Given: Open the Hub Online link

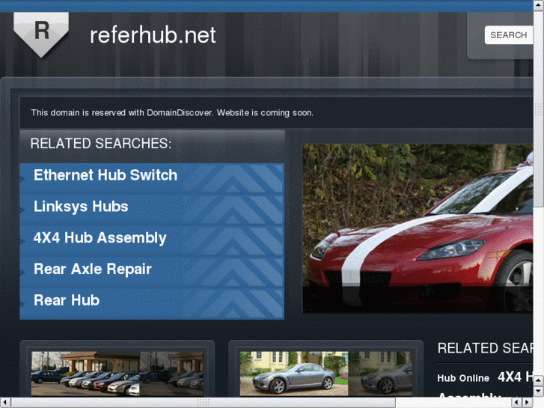Looking at the screenshot, I should tap(463, 378).
